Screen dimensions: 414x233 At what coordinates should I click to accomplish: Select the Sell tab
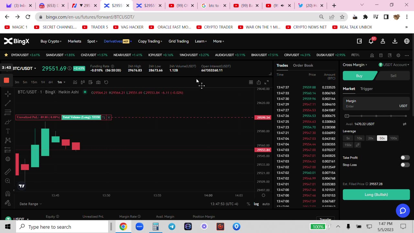(393, 76)
